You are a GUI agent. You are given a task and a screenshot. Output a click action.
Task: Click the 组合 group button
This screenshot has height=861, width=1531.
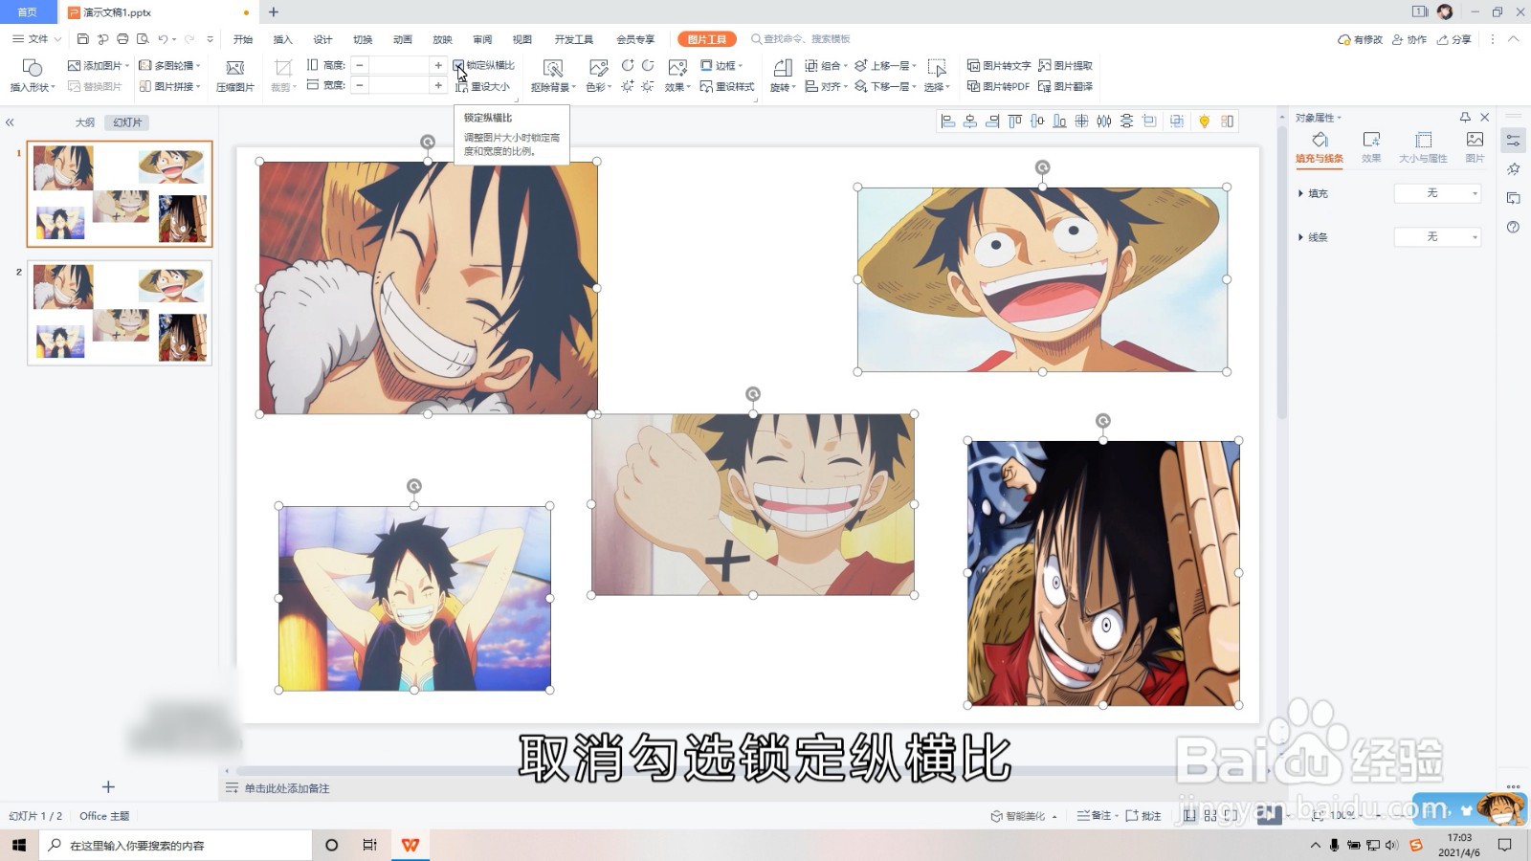826,65
